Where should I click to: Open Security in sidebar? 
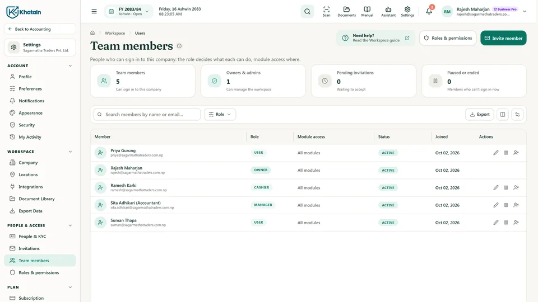coord(40,125)
